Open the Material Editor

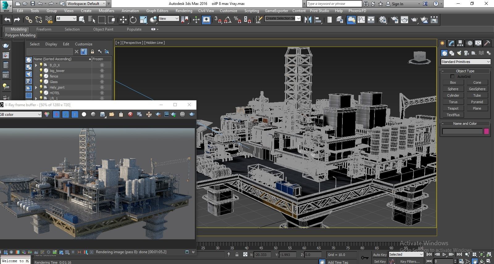pos(383,20)
